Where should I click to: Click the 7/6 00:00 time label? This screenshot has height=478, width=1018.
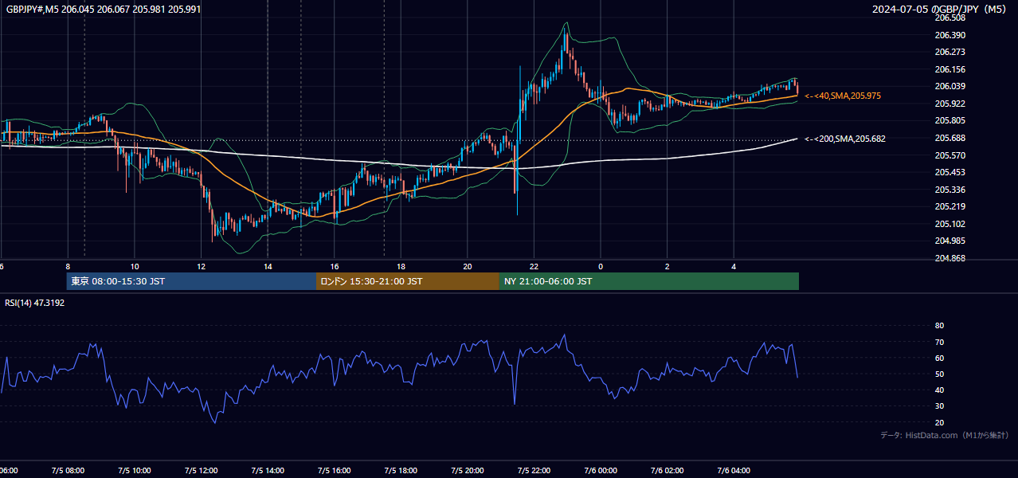click(x=601, y=471)
